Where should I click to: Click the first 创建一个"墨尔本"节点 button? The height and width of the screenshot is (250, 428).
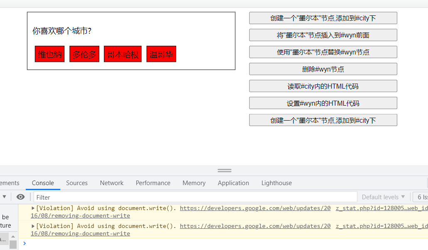(x=323, y=18)
